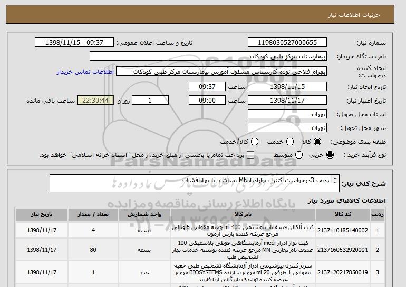406x287 pixels.
Task: Click the validity time field 09:00
Action: (207, 101)
